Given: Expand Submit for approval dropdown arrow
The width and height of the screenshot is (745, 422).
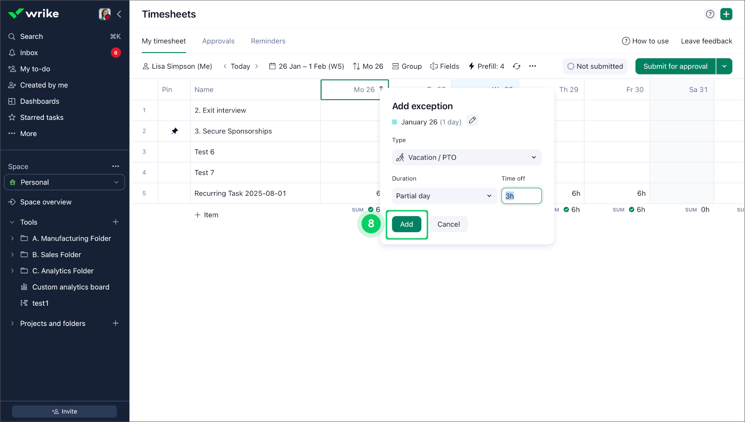Looking at the screenshot, I should coord(724,66).
